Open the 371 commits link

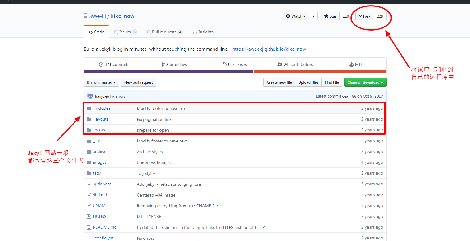(x=114, y=65)
